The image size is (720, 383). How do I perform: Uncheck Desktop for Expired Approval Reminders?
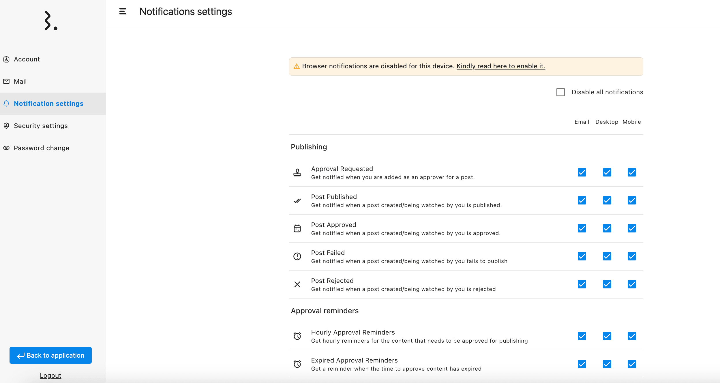[x=607, y=364]
